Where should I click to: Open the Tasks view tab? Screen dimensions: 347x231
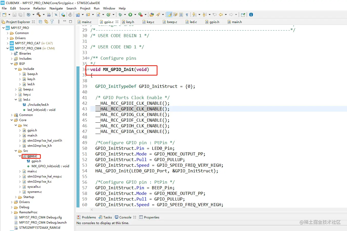point(105,217)
